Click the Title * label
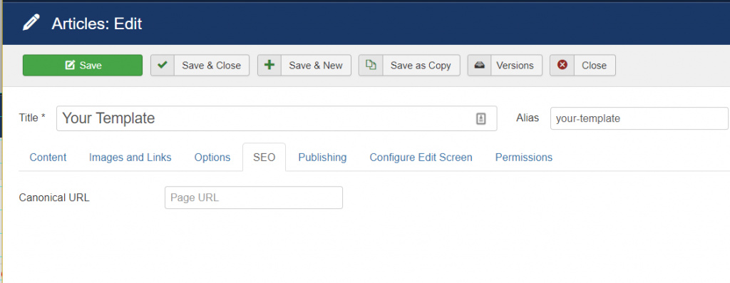Screen dimensions: 730x283 click(x=32, y=118)
